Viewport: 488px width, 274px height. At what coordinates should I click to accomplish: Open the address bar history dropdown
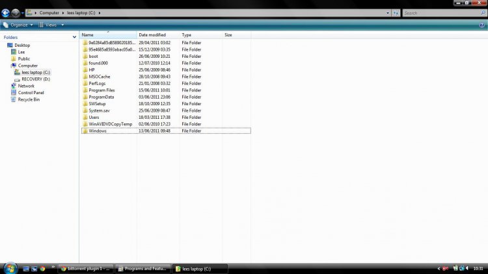point(388,13)
